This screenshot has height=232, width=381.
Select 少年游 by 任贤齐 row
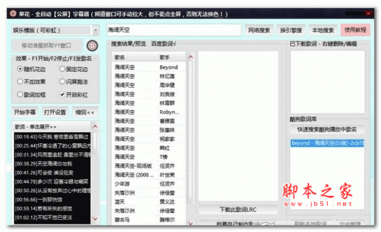(x=149, y=184)
